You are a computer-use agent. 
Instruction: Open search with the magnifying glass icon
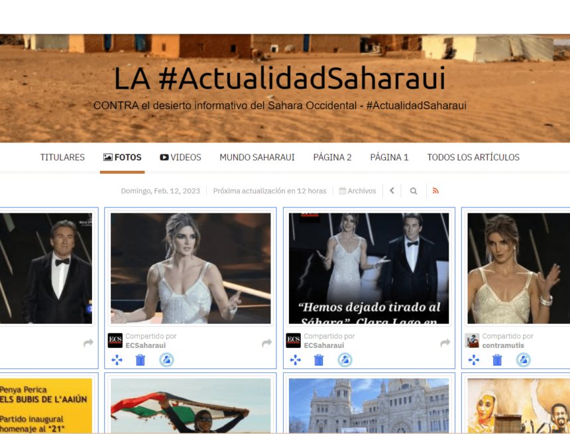(414, 191)
